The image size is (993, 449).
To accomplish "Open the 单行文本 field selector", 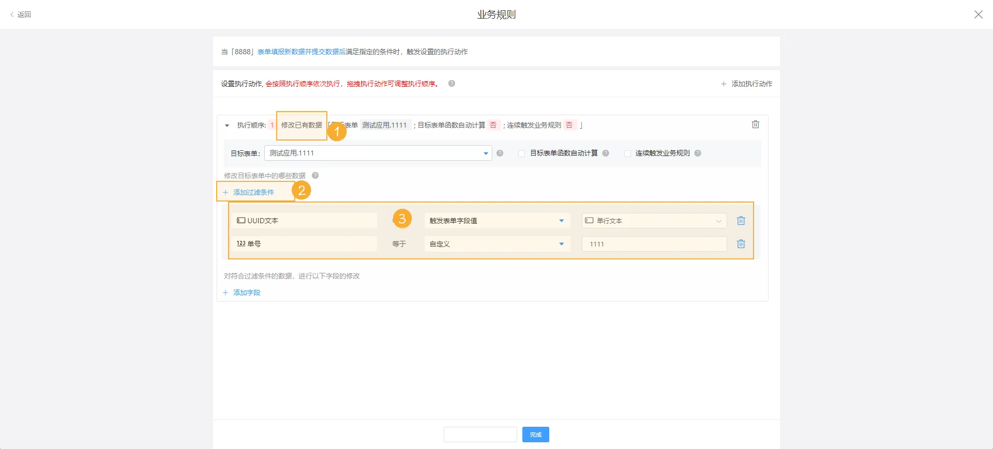I will (x=654, y=221).
